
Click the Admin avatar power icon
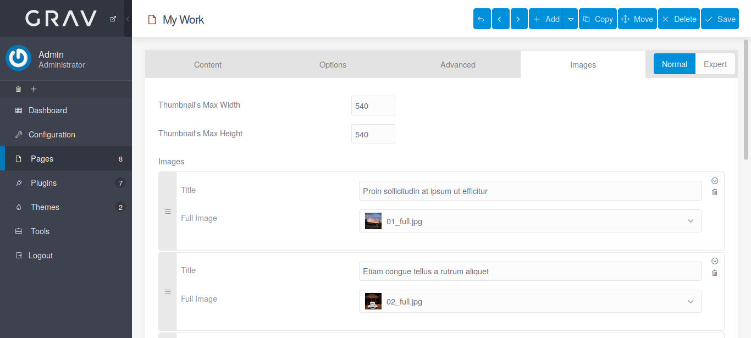pos(19,58)
